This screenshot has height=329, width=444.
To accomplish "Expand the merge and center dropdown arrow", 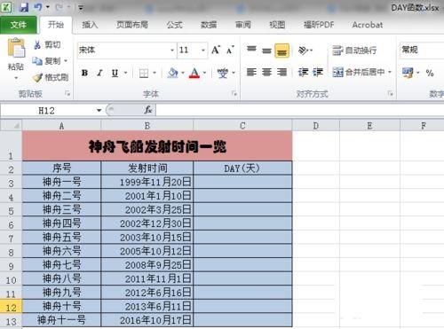I will [390, 72].
